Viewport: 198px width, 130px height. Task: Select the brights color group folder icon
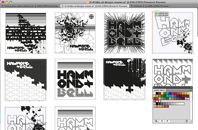154,107
